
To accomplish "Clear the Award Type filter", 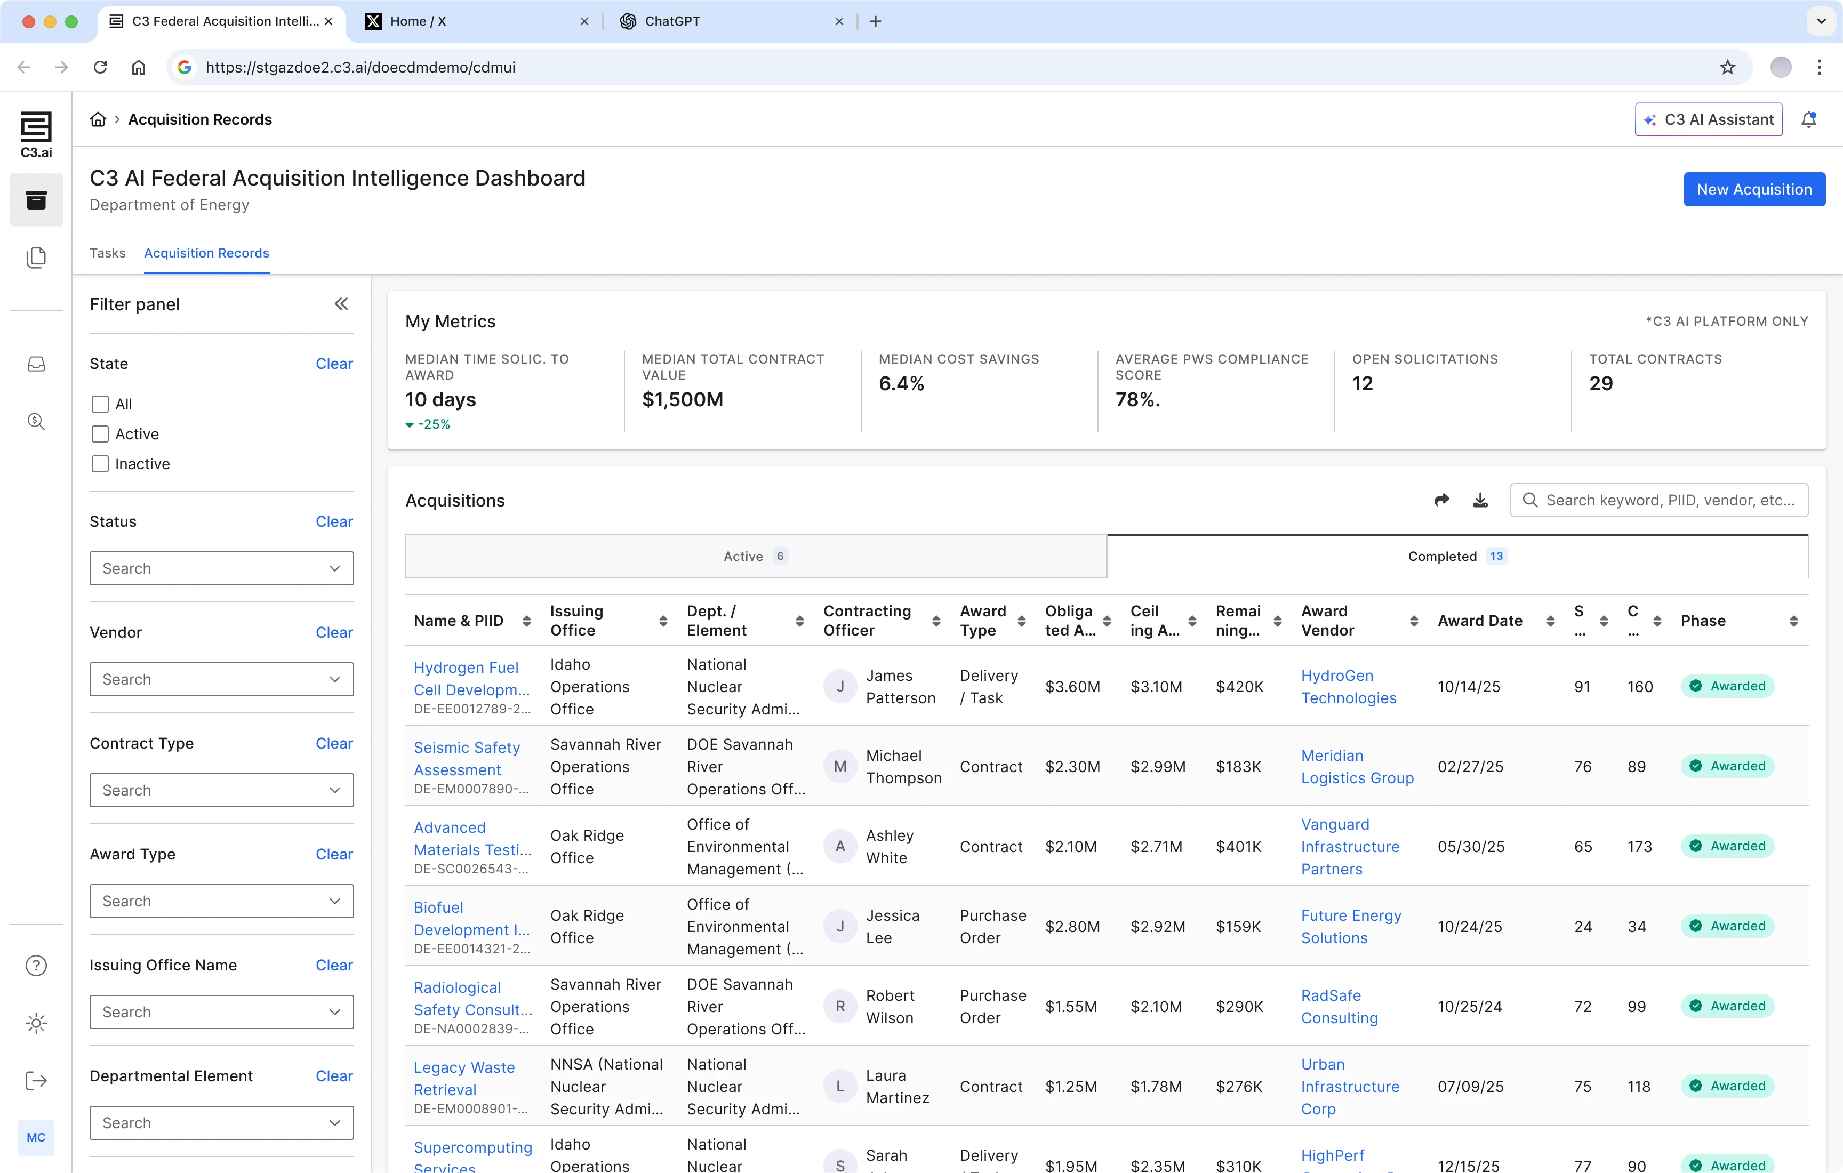I will click(x=334, y=854).
